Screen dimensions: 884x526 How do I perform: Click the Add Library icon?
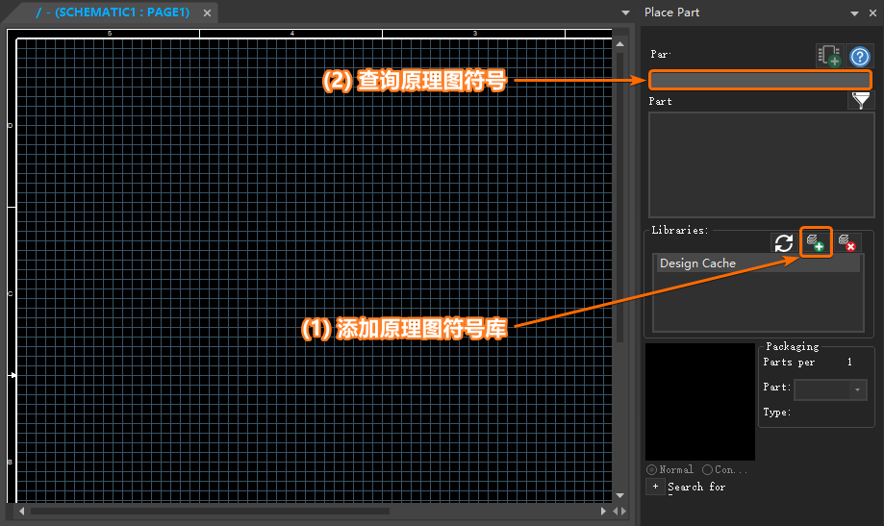point(816,242)
